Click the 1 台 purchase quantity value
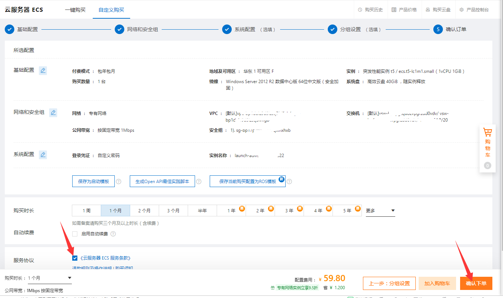 pyautogui.click(x=102, y=82)
